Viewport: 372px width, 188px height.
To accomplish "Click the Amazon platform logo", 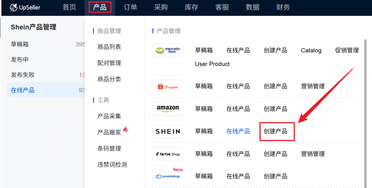I will coord(168,109).
